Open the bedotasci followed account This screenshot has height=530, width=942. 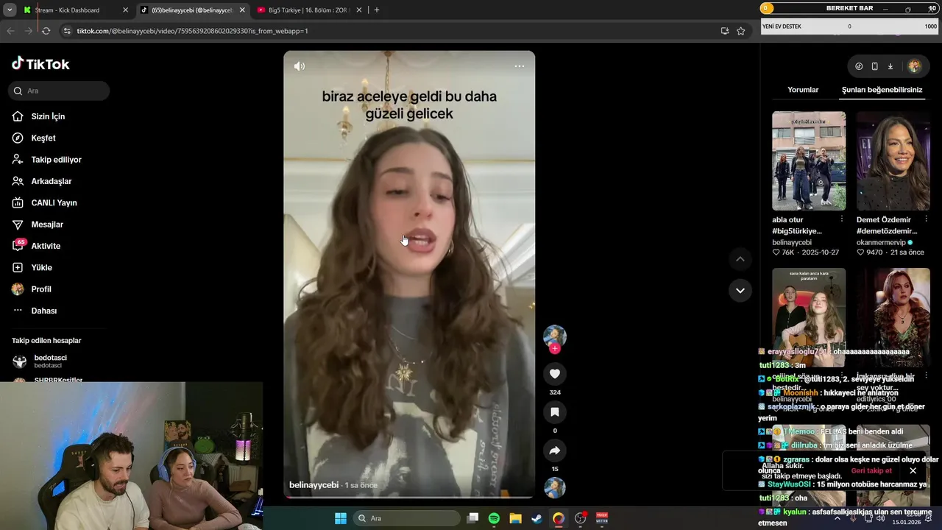[x=50, y=361]
